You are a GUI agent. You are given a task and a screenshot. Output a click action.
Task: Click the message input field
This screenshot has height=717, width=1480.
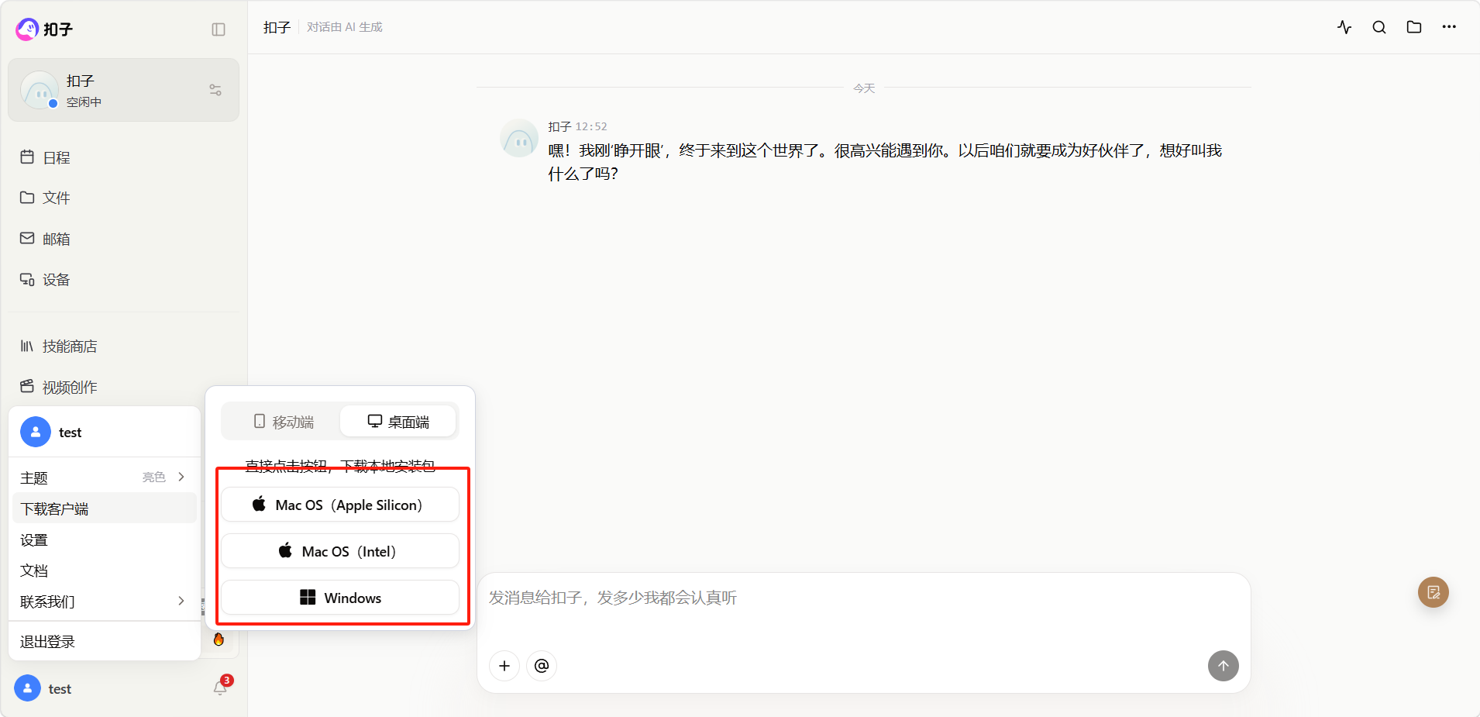[863, 598]
